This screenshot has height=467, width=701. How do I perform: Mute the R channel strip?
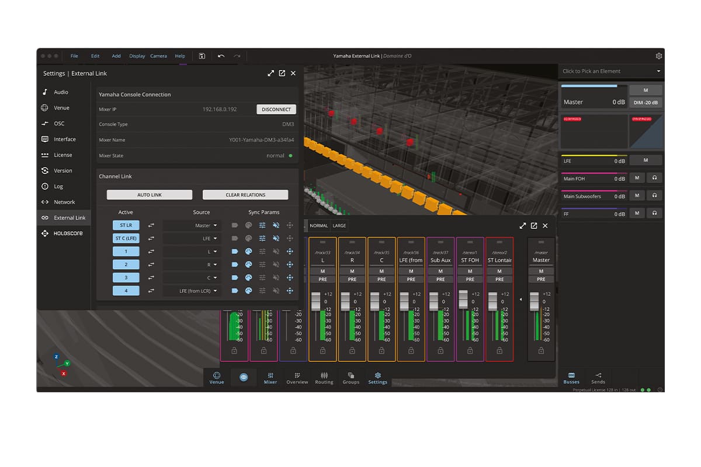(x=352, y=271)
